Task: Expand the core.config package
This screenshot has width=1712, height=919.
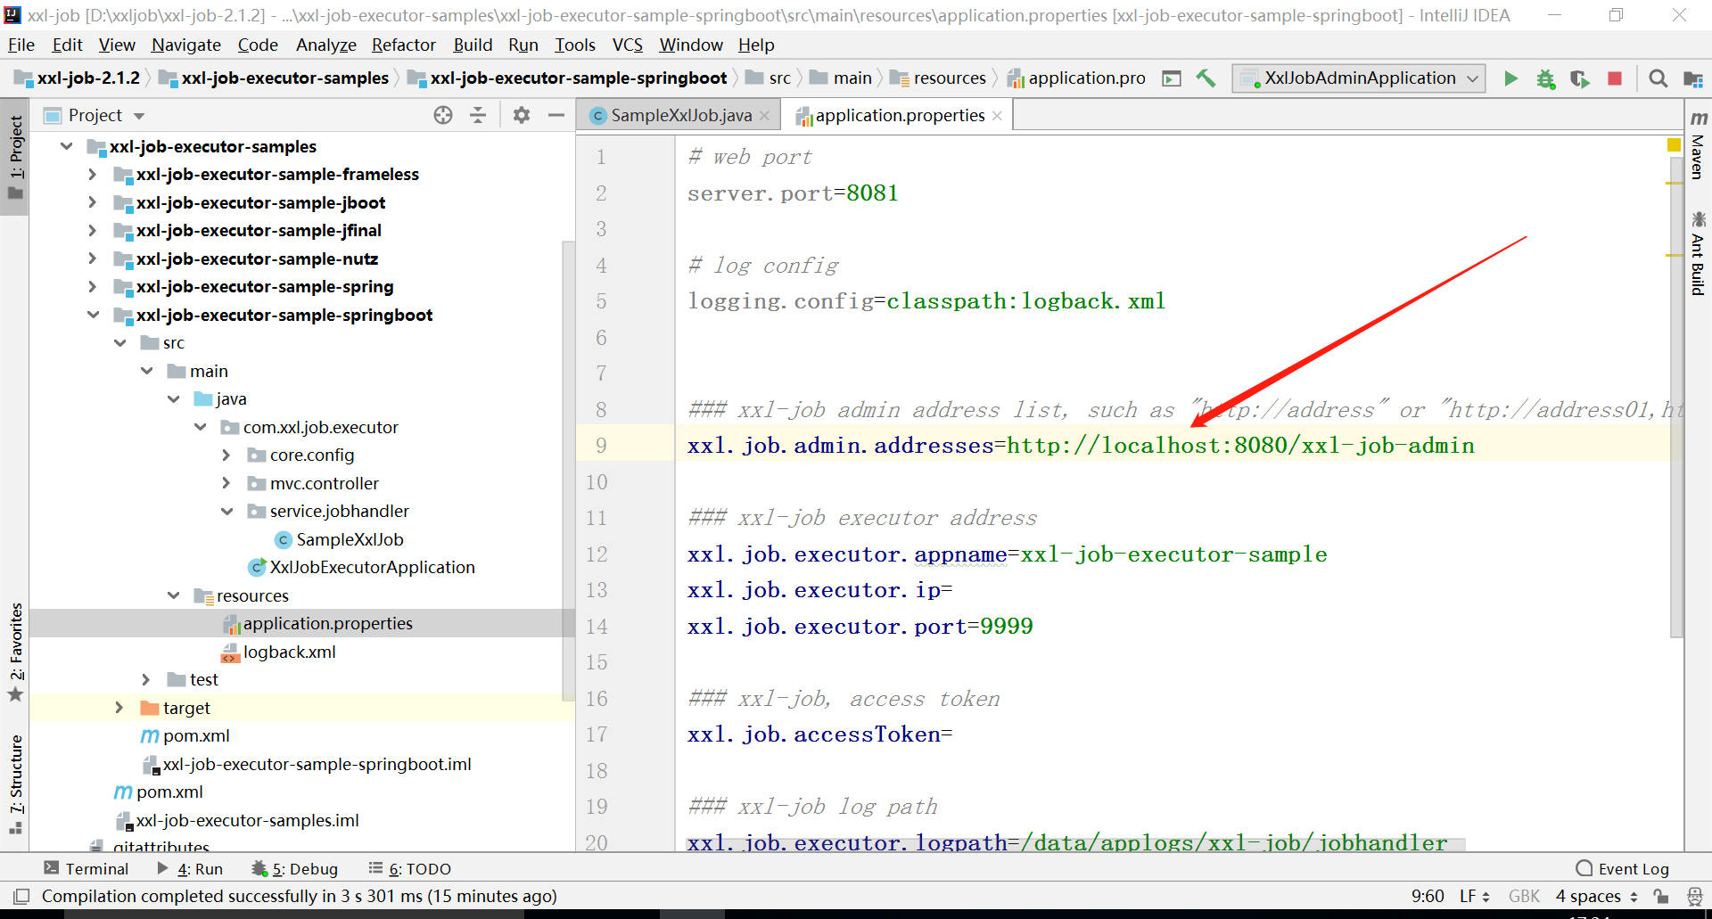Action: click(226, 455)
